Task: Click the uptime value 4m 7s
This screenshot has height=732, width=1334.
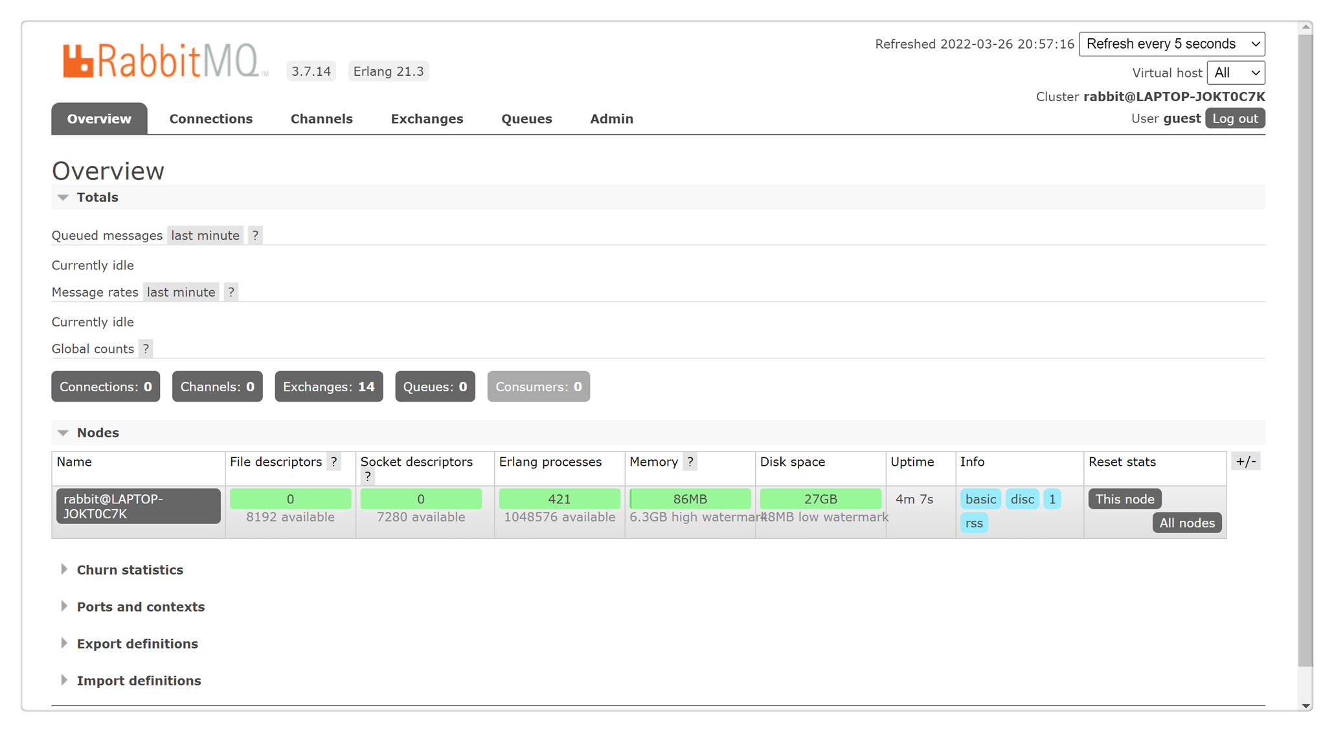Action: click(914, 499)
